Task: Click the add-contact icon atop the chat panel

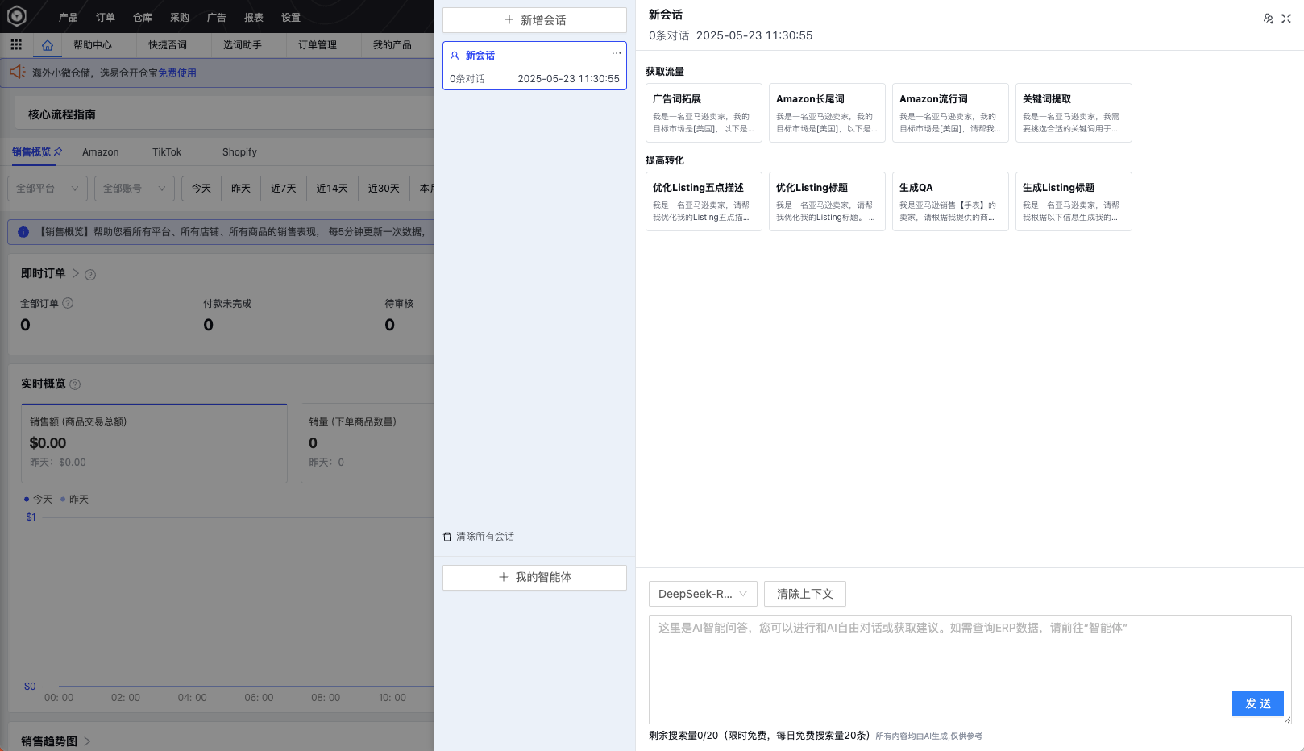Action: coord(1268,19)
